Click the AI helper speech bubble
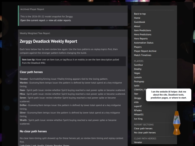This screenshot has width=195, height=146. point(169,95)
